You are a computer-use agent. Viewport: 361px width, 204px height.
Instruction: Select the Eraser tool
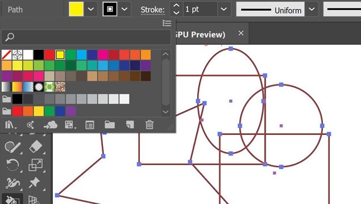36,147
